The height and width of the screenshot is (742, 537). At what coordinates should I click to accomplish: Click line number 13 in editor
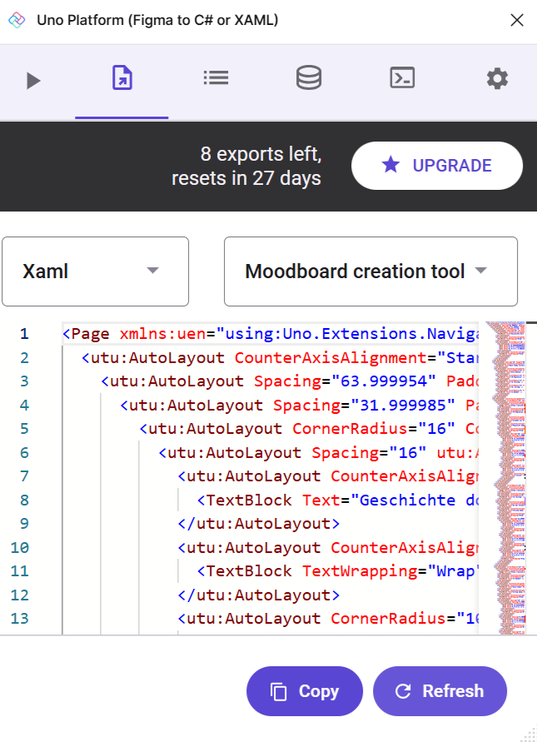pos(20,619)
